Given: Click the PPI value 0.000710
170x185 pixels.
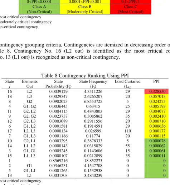Looking at the screenshot, I should tap(157, 121).
